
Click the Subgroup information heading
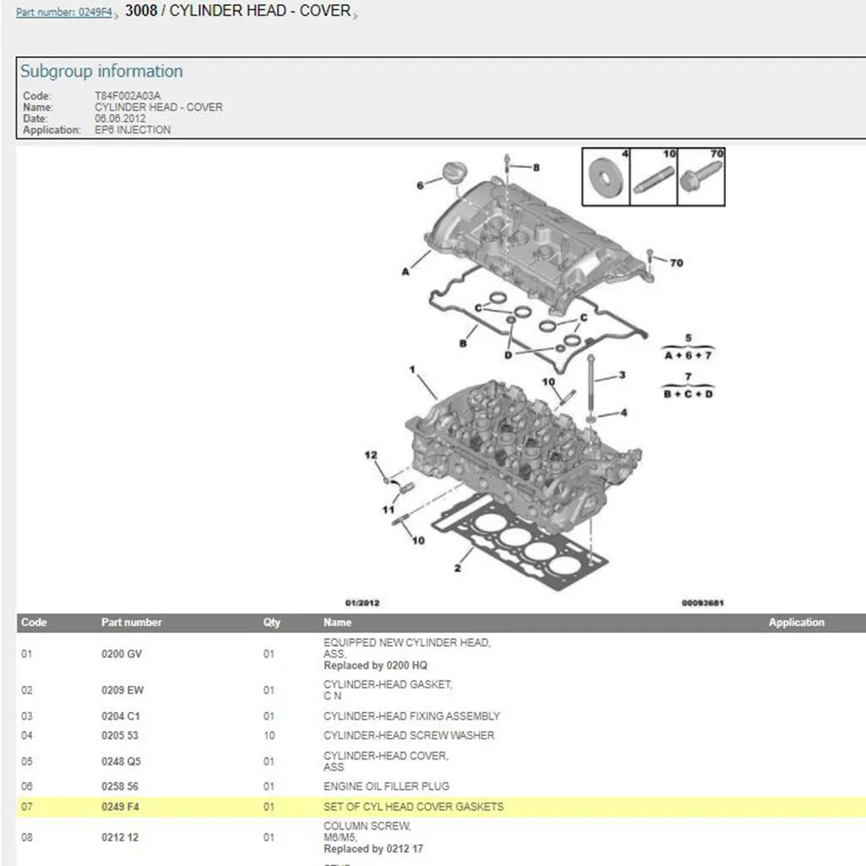coord(101,71)
